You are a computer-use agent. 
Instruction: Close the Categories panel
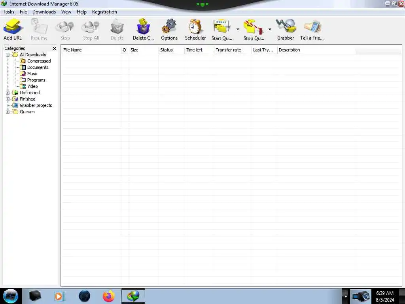pyautogui.click(x=55, y=48)
